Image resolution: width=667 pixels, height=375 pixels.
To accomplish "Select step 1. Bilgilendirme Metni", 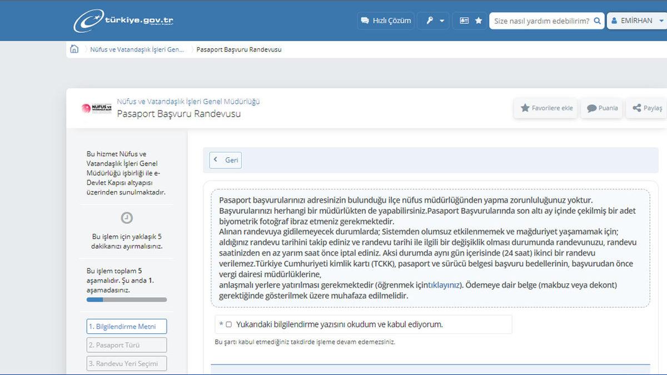I will (x=127, y=326).
